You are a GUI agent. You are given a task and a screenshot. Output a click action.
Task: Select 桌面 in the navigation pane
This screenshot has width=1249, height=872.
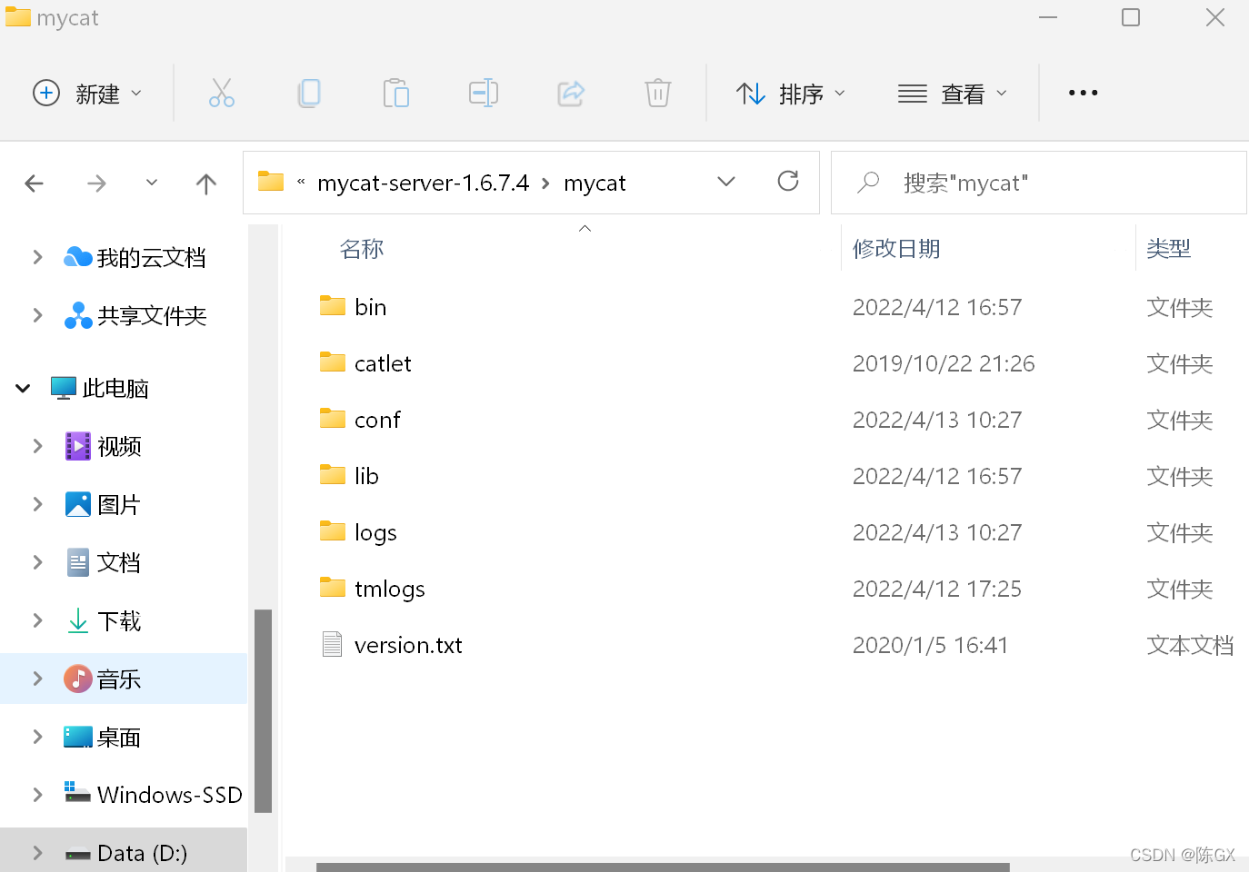pos(119,738)
